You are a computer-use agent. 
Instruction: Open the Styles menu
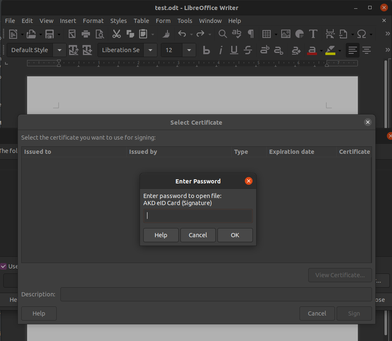pyautogui.click(x=118, y=21)
